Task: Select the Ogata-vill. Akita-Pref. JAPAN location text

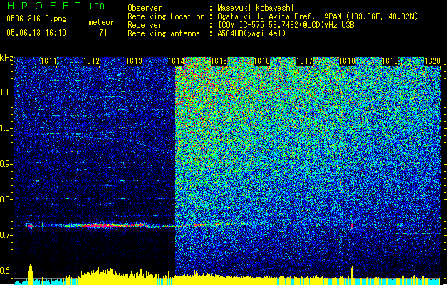Action: pyautogui.click(x=318, y=16)
